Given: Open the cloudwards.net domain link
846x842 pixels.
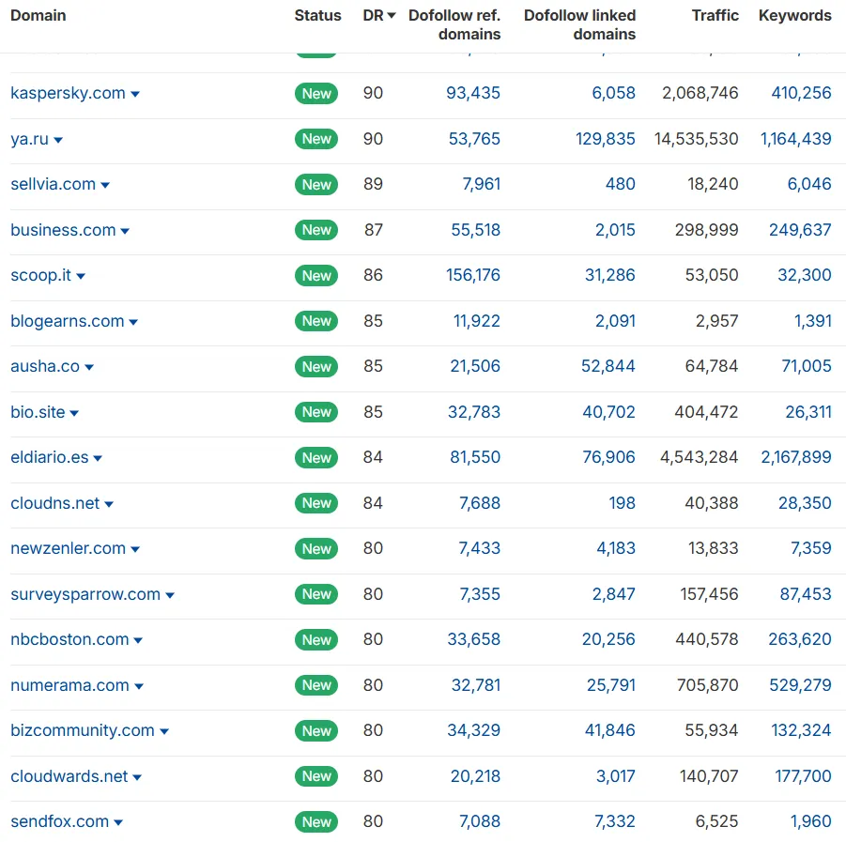Looking at the screenshot, I should (69, 777).
